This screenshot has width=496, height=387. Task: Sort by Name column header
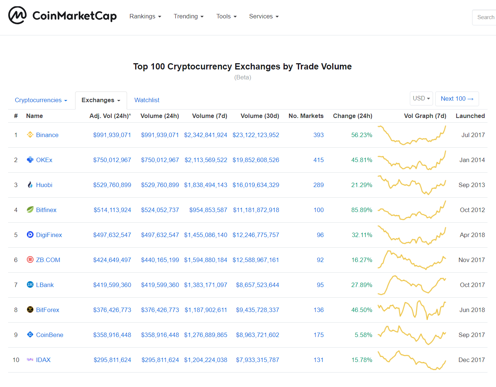(35, 116)
